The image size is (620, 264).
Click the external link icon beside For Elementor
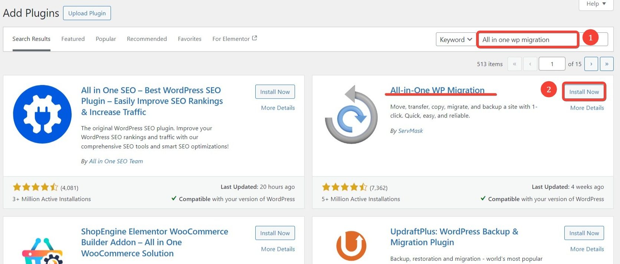pos(255,38)
